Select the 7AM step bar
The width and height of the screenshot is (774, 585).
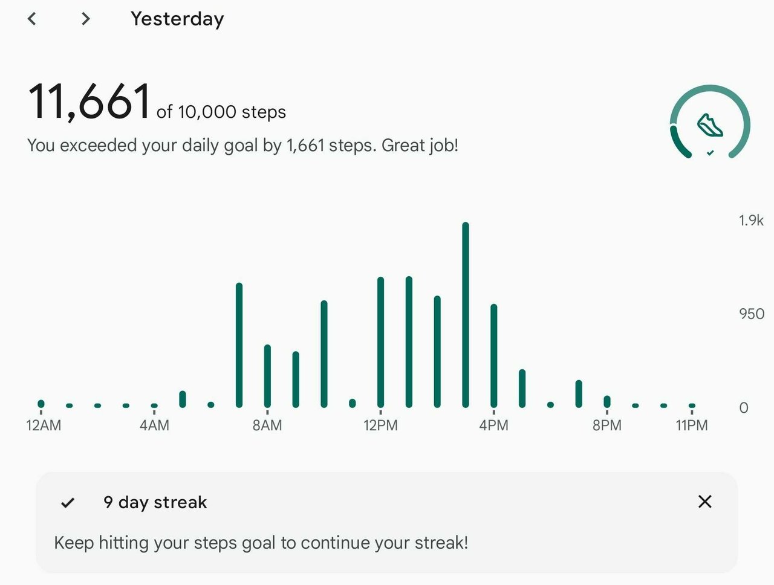(239, 345)
